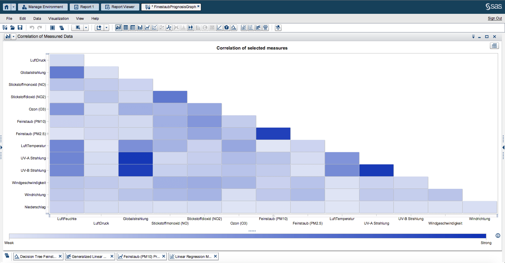This screenshot has height=263, width=505.
Task: Open the Data menu
Action: (x=37, y=19)
